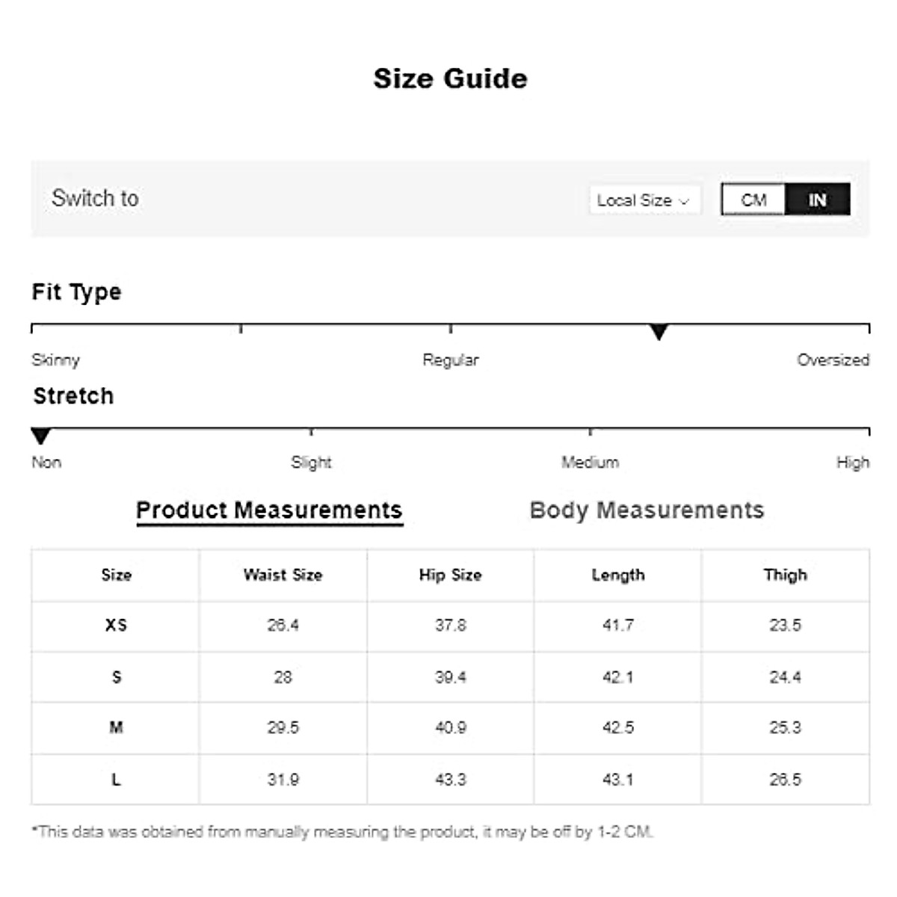The width and height of the screenshot is (897, 897).
Task: Click the Fit Type marker triangle
Action: pos(659,332)
